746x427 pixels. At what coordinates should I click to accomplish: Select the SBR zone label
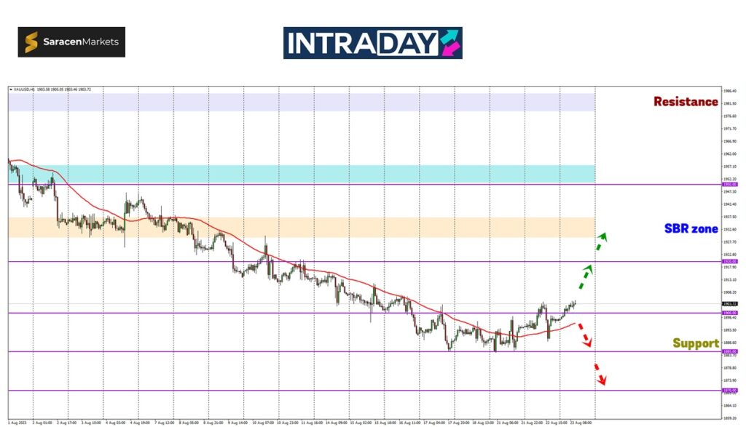[x=691, y=228]
